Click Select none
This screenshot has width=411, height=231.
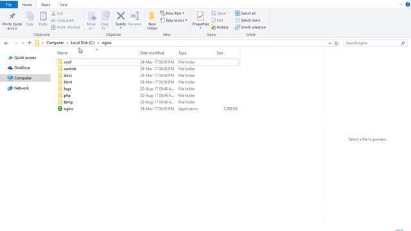248,21
